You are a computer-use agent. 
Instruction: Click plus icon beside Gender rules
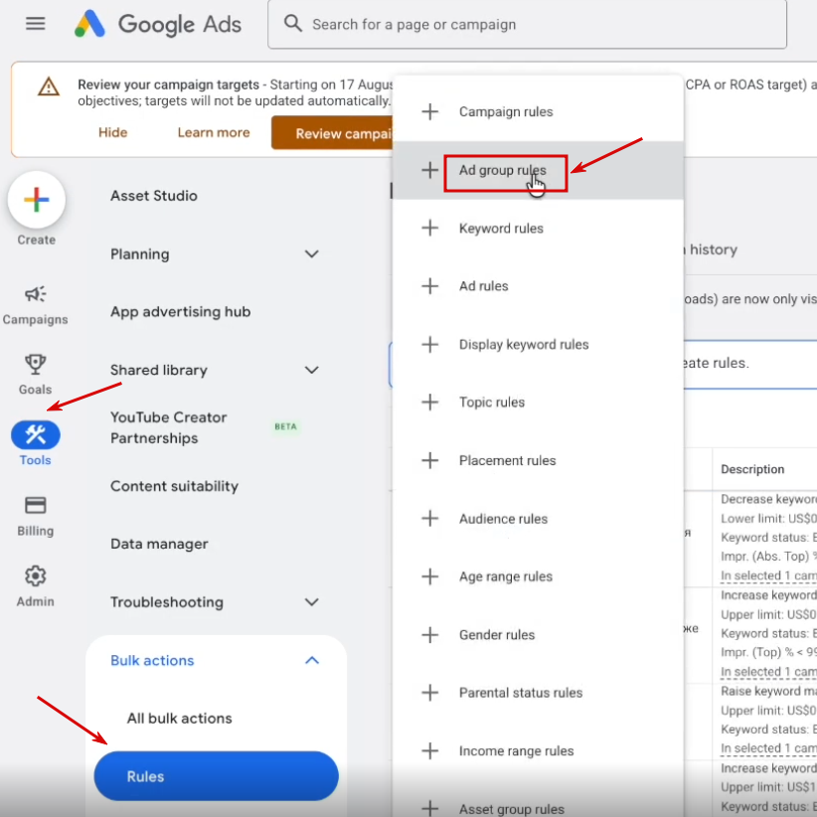(x=429, y=635)
